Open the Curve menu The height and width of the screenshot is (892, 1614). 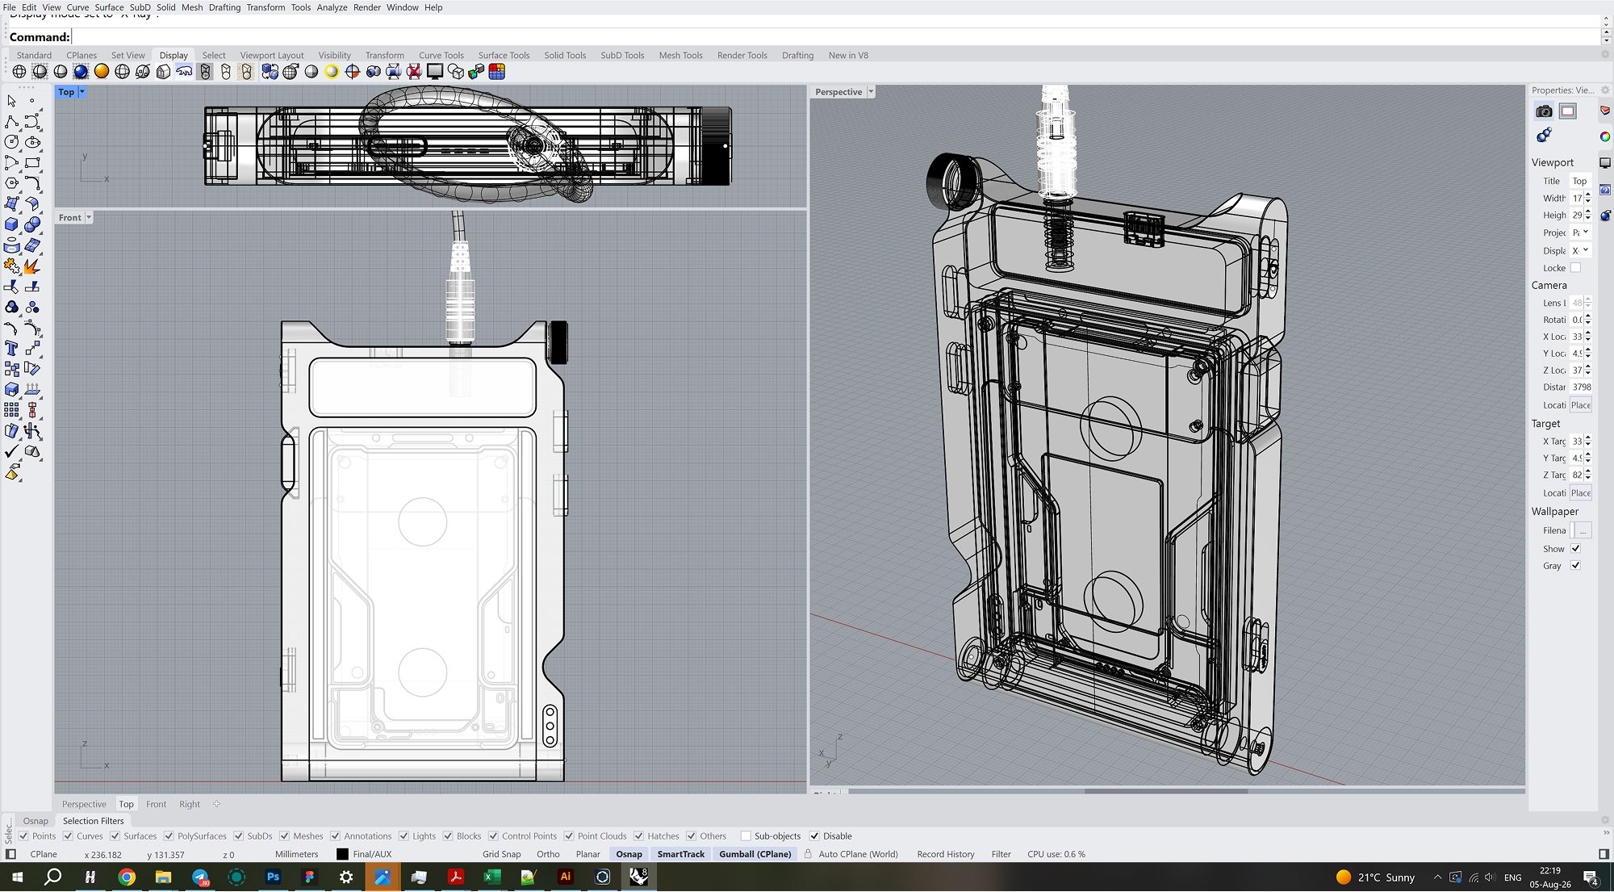77,7
